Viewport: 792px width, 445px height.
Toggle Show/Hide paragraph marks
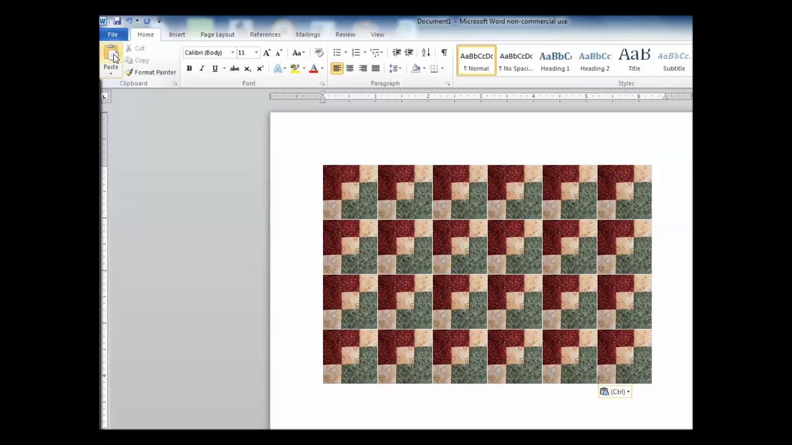pyautogui.click(x=444, y=53)
